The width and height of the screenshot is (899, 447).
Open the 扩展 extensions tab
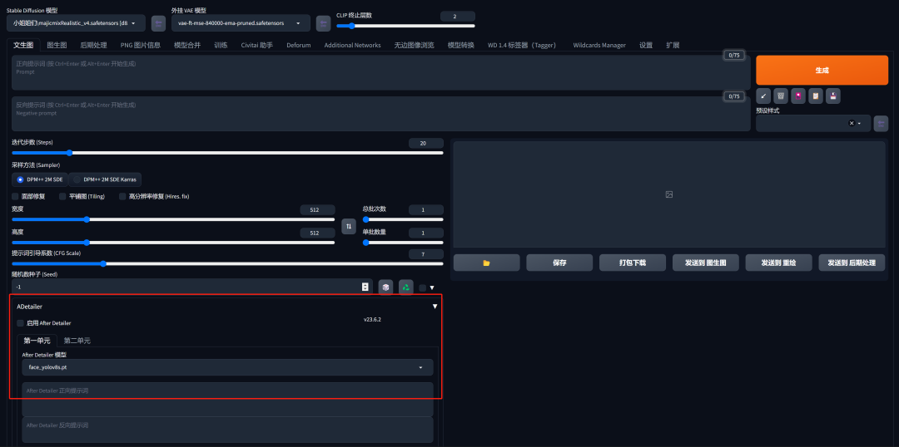pos(673,45)
